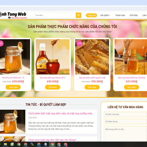Click the honey jar thumbnail of the first news article
This screenshot has width=147, height=147.
point(13,122)
